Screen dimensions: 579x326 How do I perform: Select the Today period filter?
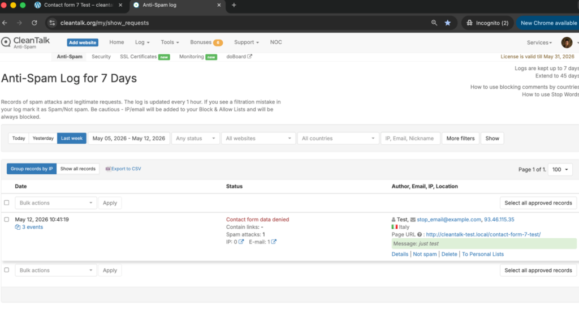point(19,138)
